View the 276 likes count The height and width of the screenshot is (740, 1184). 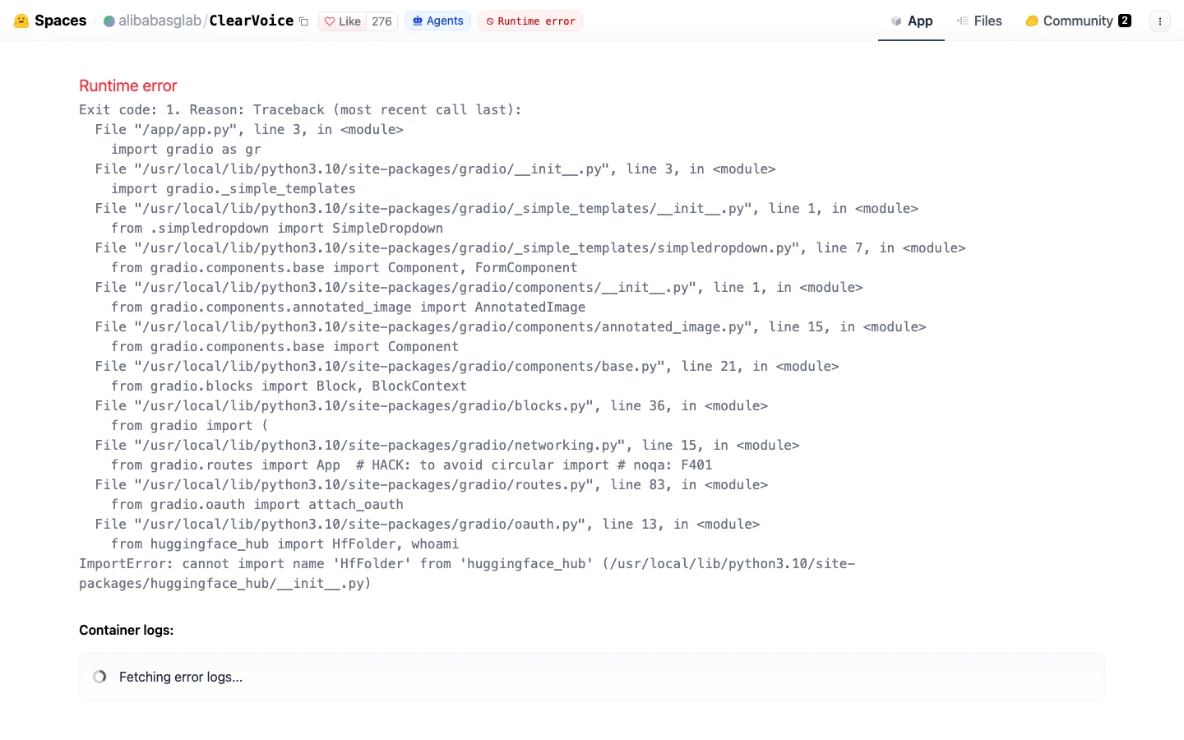click(382, 21)
